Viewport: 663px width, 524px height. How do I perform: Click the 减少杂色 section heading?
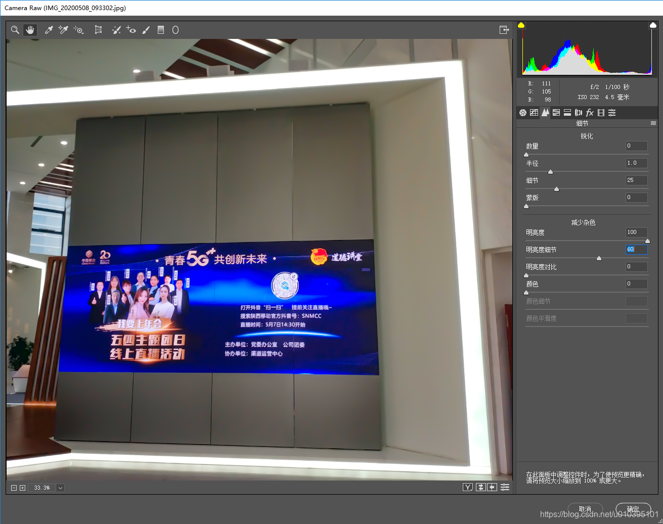(x=583, y=222)
